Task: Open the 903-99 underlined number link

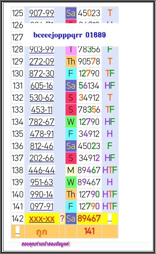Action: 42,49
